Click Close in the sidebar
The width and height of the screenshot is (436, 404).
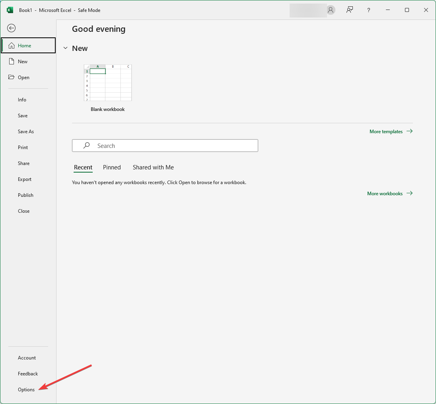(x=23, y=211)
